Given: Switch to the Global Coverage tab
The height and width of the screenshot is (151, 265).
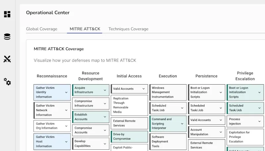Looking at the screenshot, I should 42,29.
